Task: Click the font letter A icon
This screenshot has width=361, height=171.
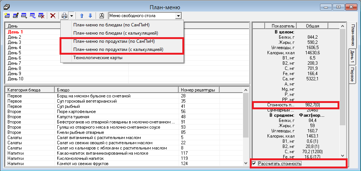Action: [x=102, y=16]
